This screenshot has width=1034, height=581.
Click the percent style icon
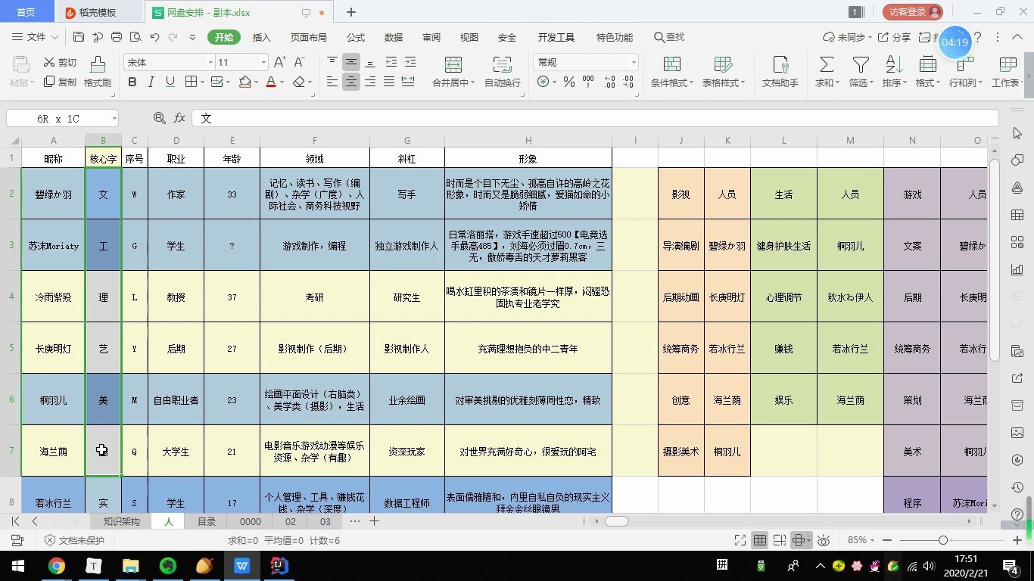click(568, 82)
